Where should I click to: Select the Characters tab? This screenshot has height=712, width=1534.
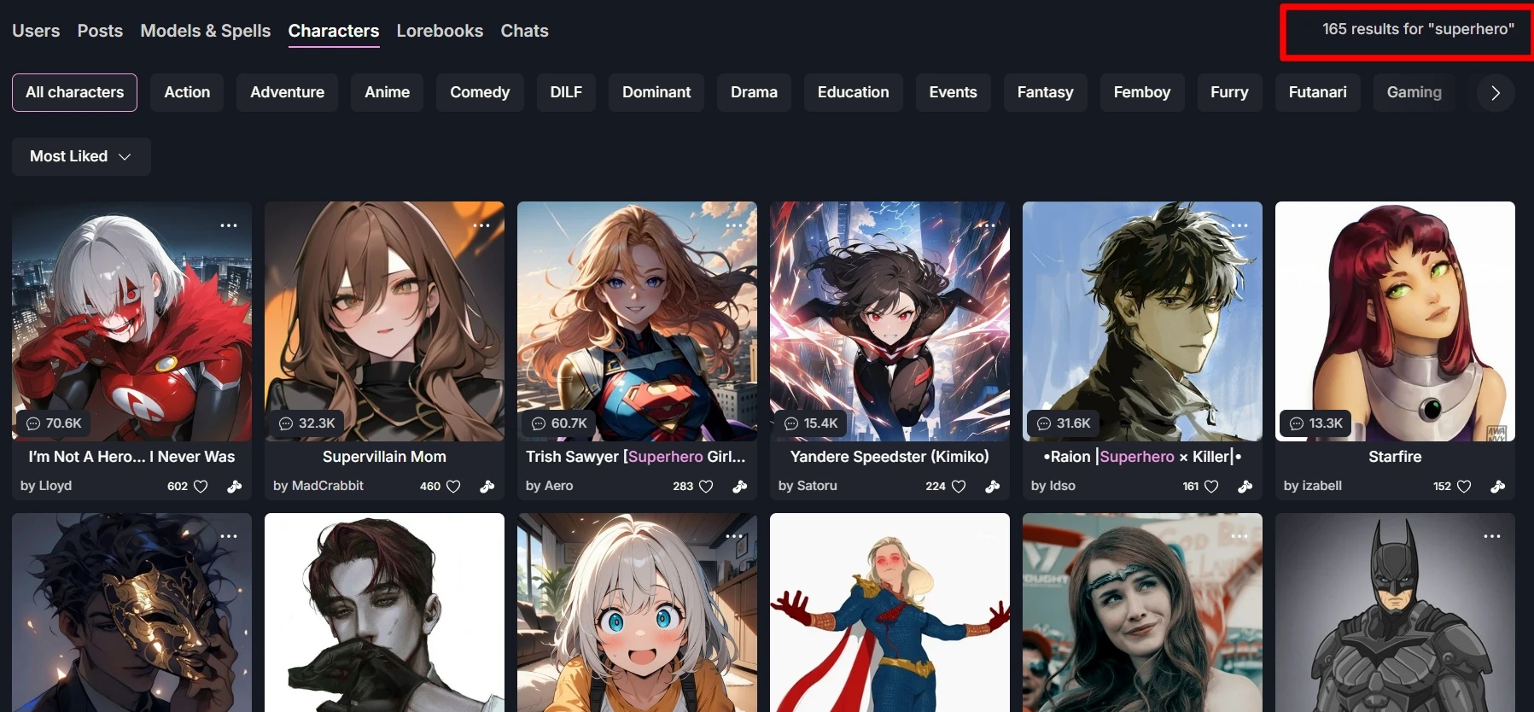334,31
